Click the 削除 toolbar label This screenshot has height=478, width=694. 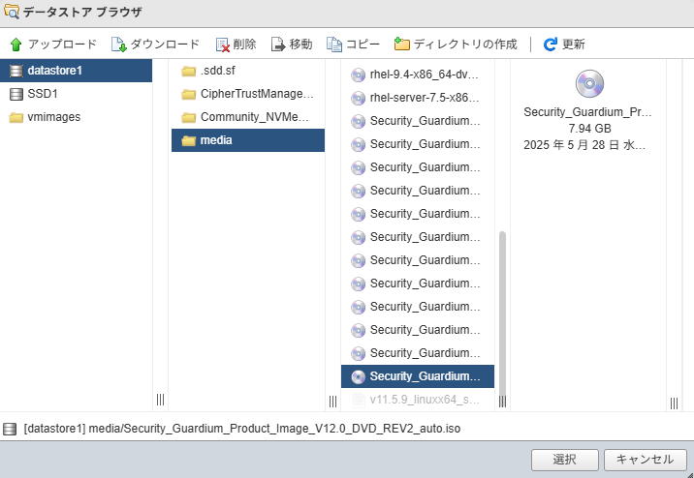pos(245,45)
